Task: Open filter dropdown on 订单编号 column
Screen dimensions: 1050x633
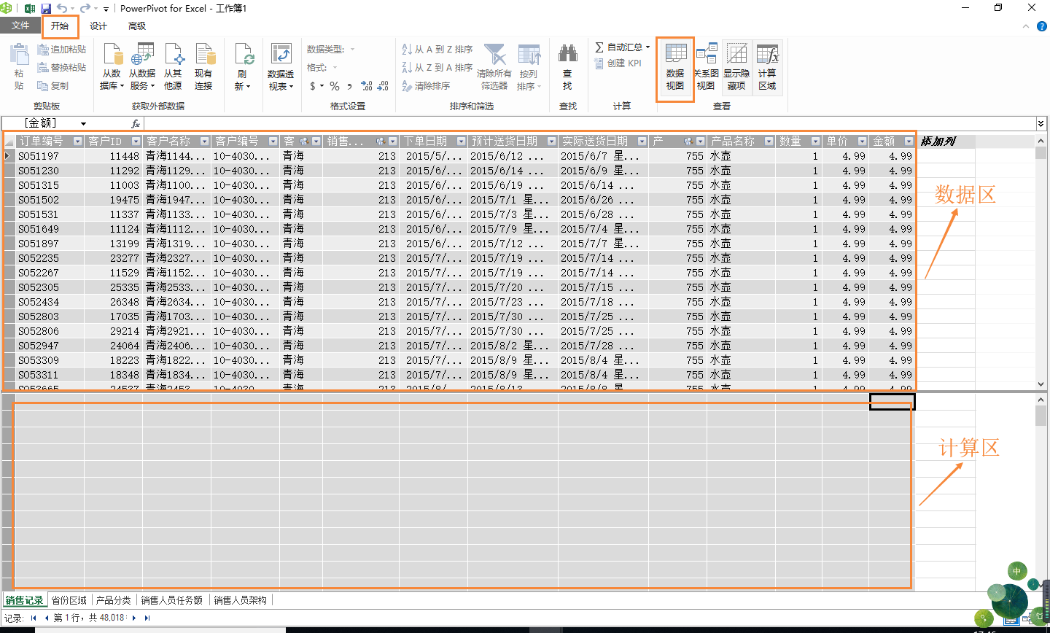Action: (x=78, y=141)
